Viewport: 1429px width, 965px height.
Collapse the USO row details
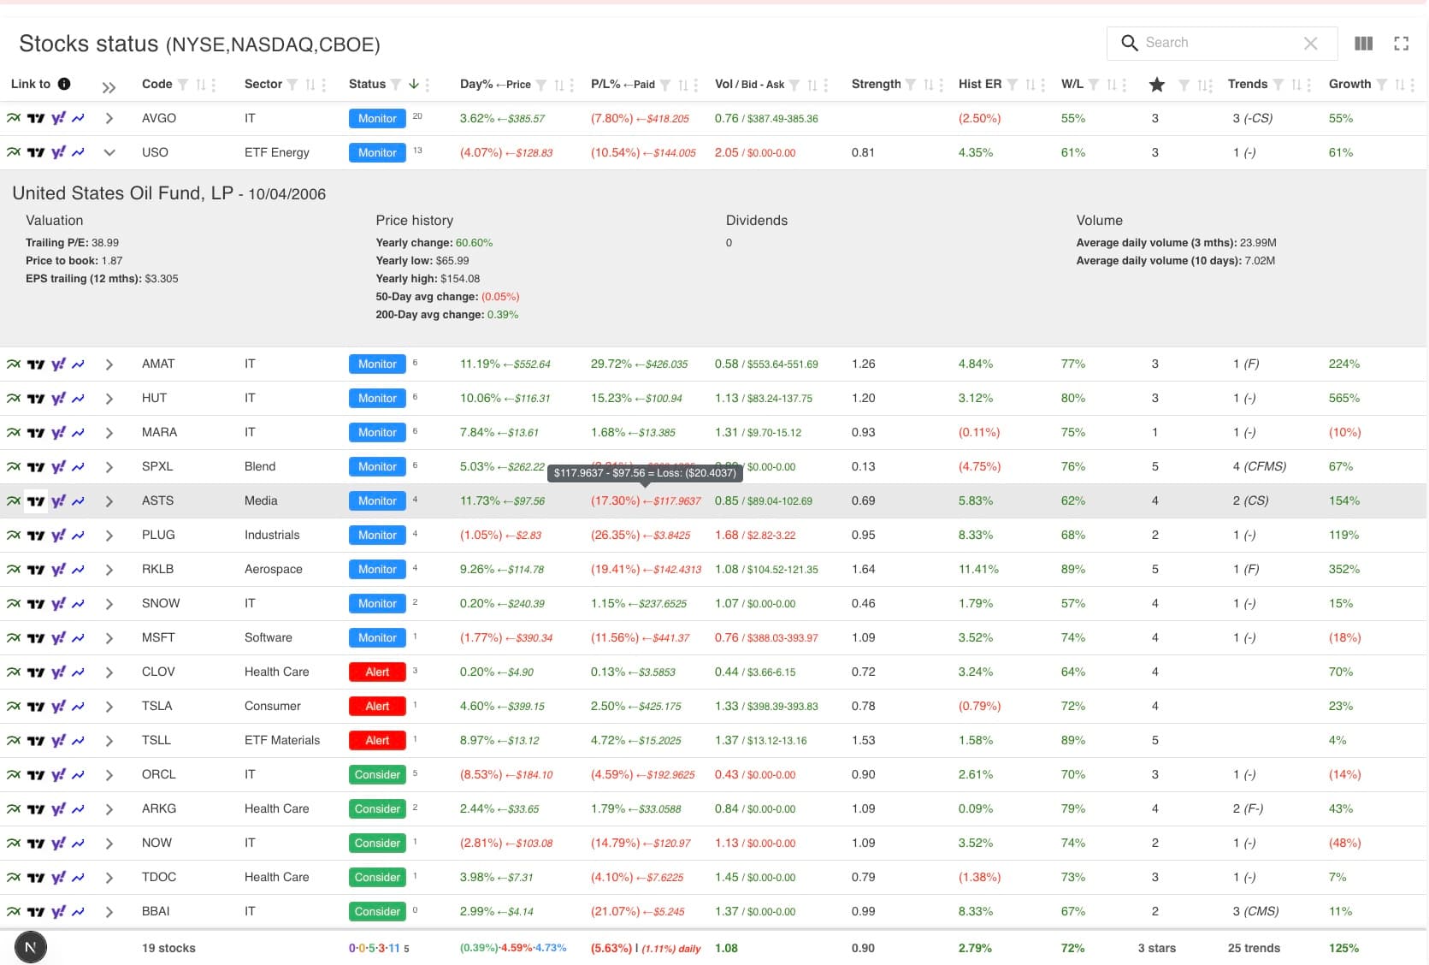click(109, 153)
